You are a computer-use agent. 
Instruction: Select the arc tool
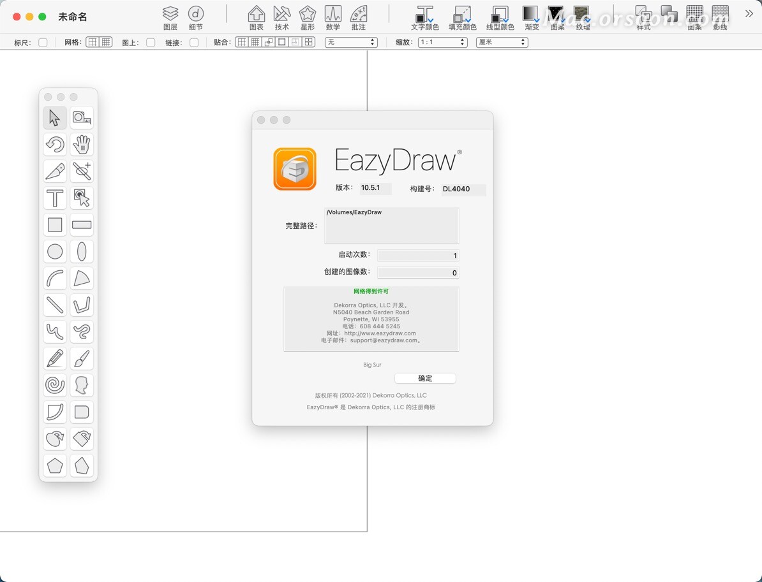(x=55, y=278)
